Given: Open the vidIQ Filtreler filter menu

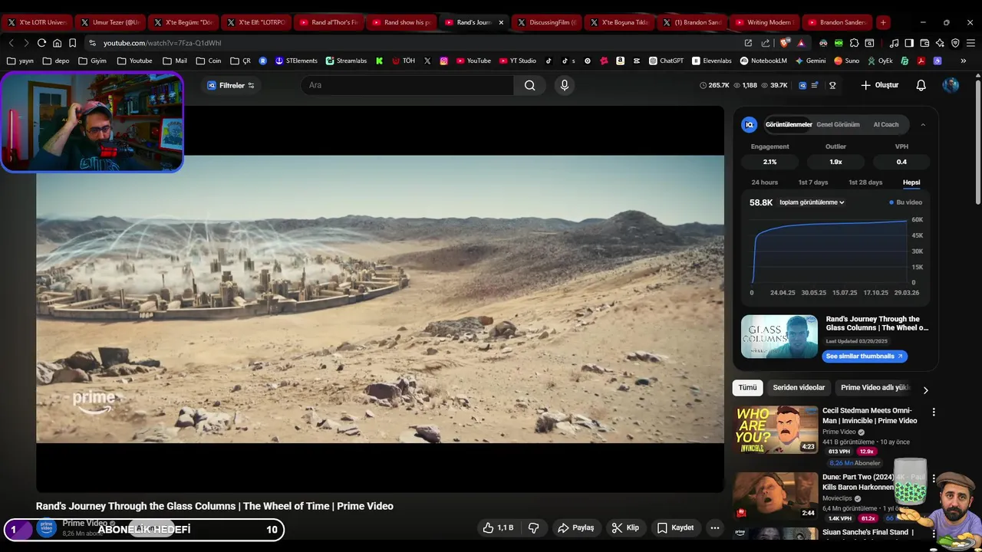Looking at the screenshot, I should point(231,85).
